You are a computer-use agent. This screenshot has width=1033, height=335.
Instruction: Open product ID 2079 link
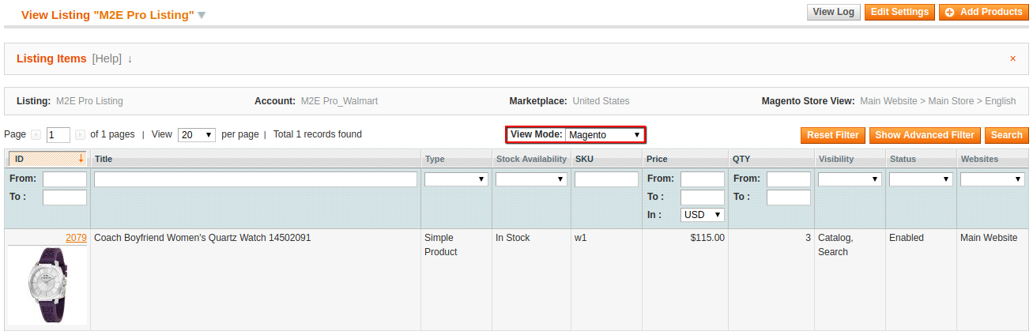[x=76, y=238]
